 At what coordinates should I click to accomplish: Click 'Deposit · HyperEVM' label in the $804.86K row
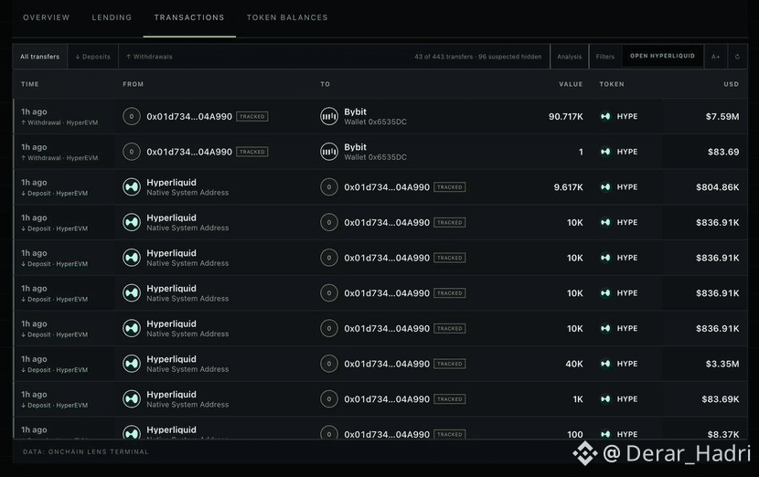click(x=55, y=194)
